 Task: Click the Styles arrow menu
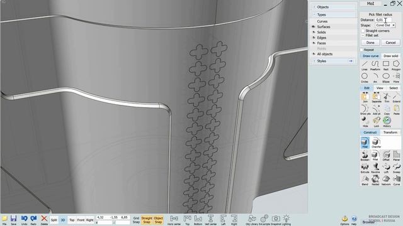(x=351, y=61)
